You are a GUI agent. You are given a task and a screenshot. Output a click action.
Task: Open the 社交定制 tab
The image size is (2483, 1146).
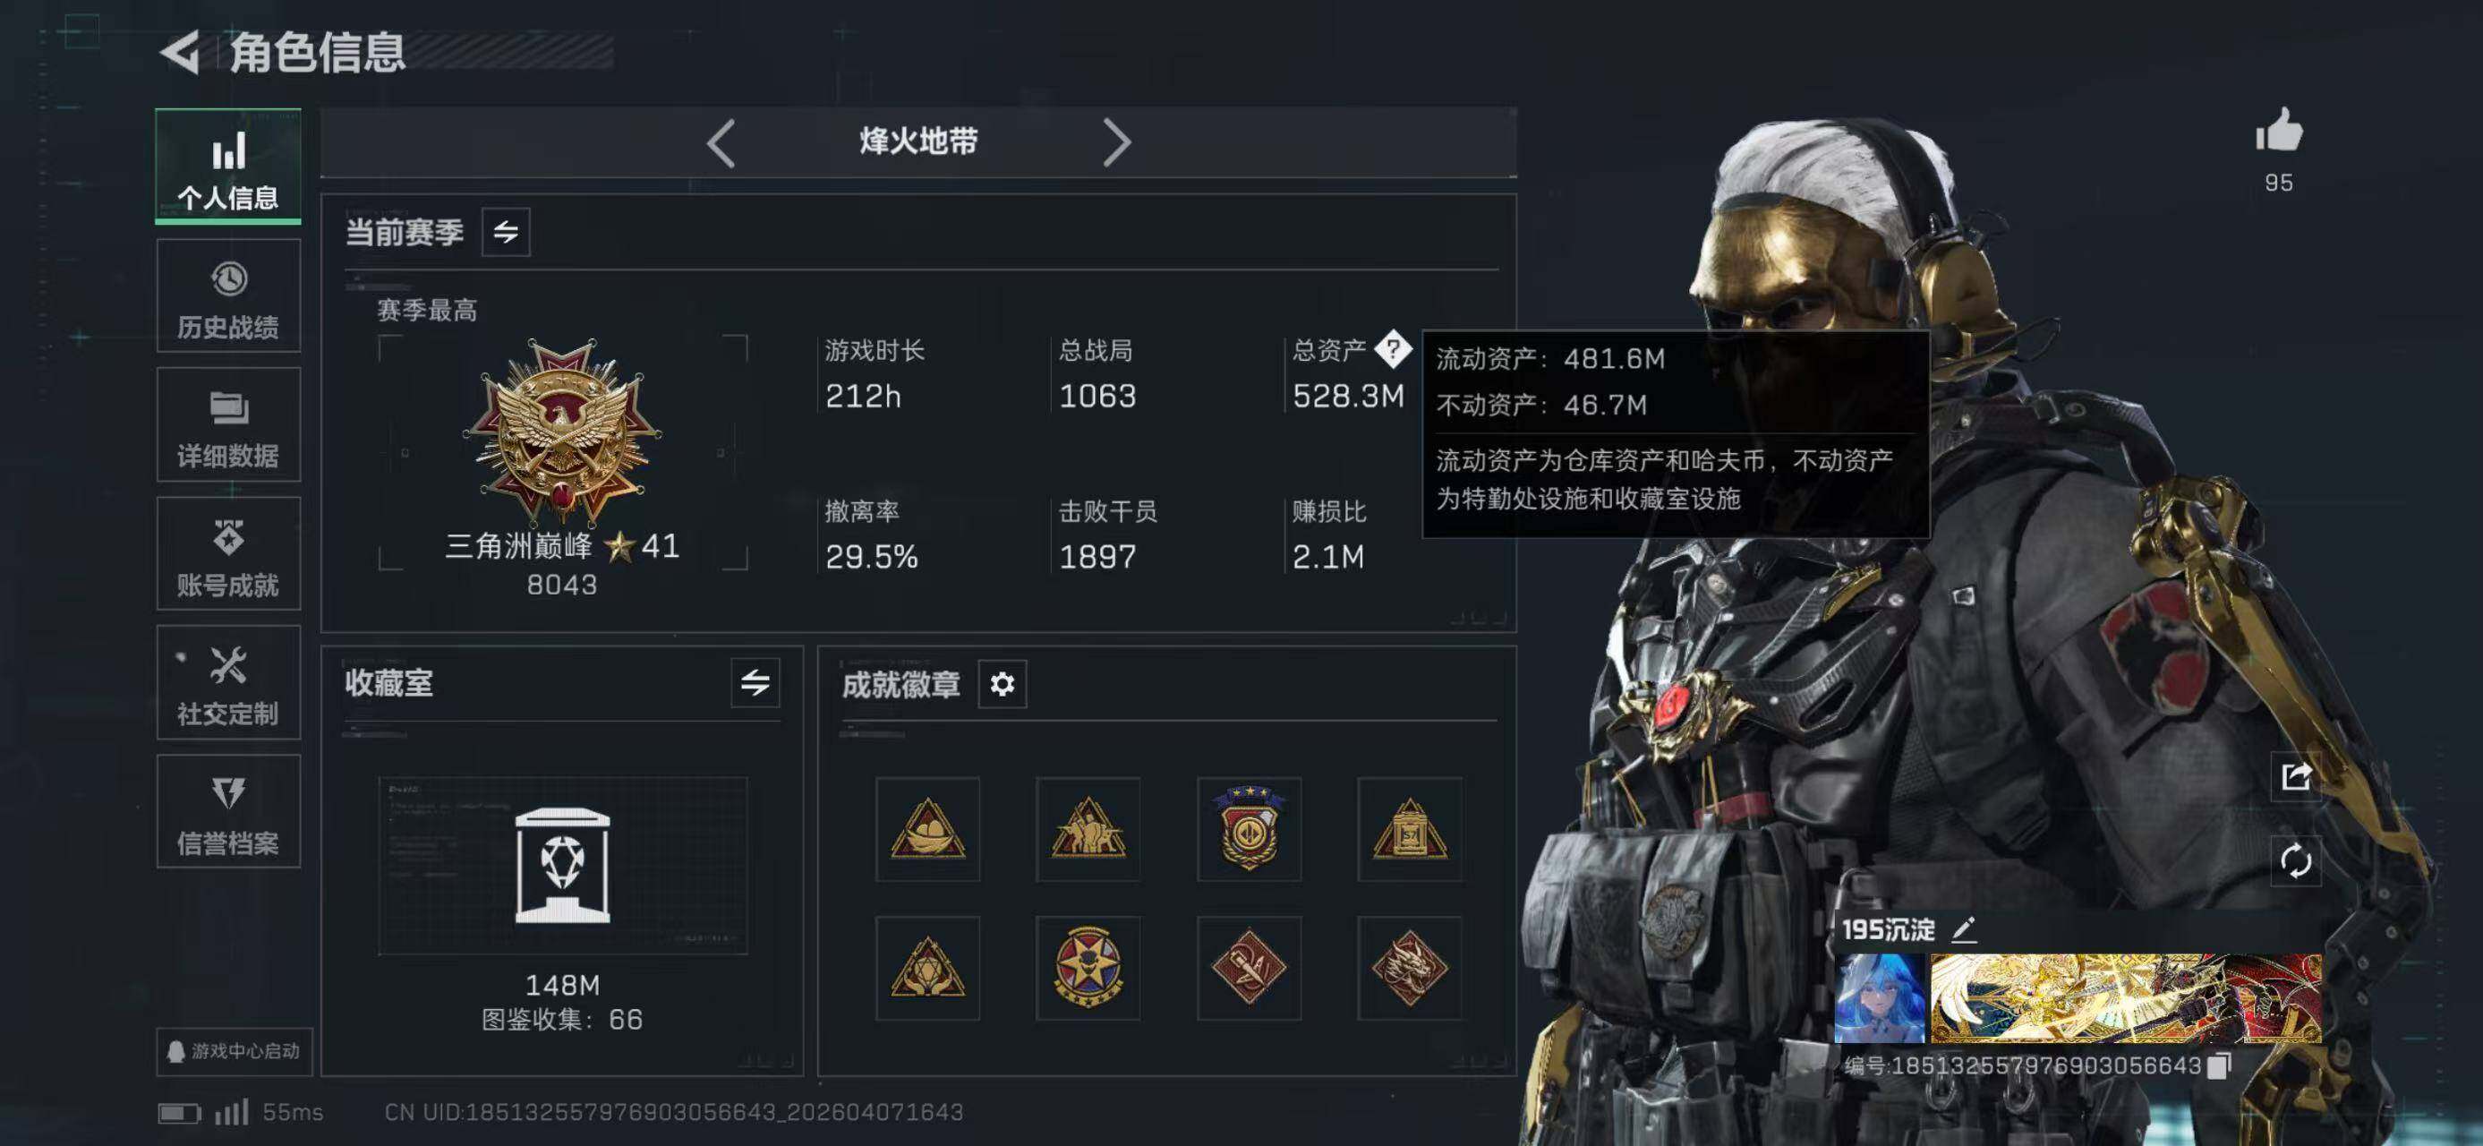tap(228, 682)
